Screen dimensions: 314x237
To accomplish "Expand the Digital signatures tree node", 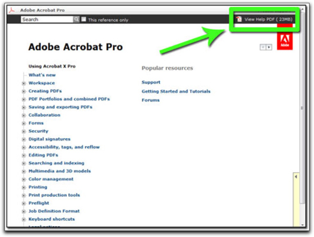I will coord(24,139).
